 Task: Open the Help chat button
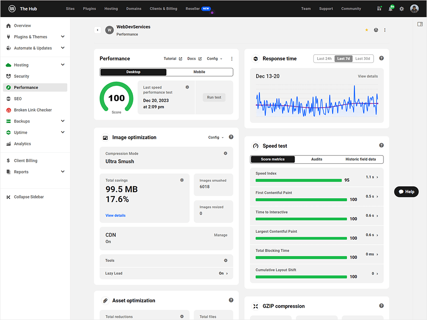coord(407,192)
